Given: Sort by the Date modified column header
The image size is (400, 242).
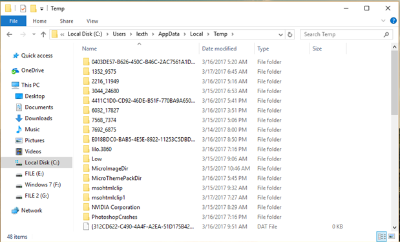Looking at the screenshot, I should click(x=219, y=49).
